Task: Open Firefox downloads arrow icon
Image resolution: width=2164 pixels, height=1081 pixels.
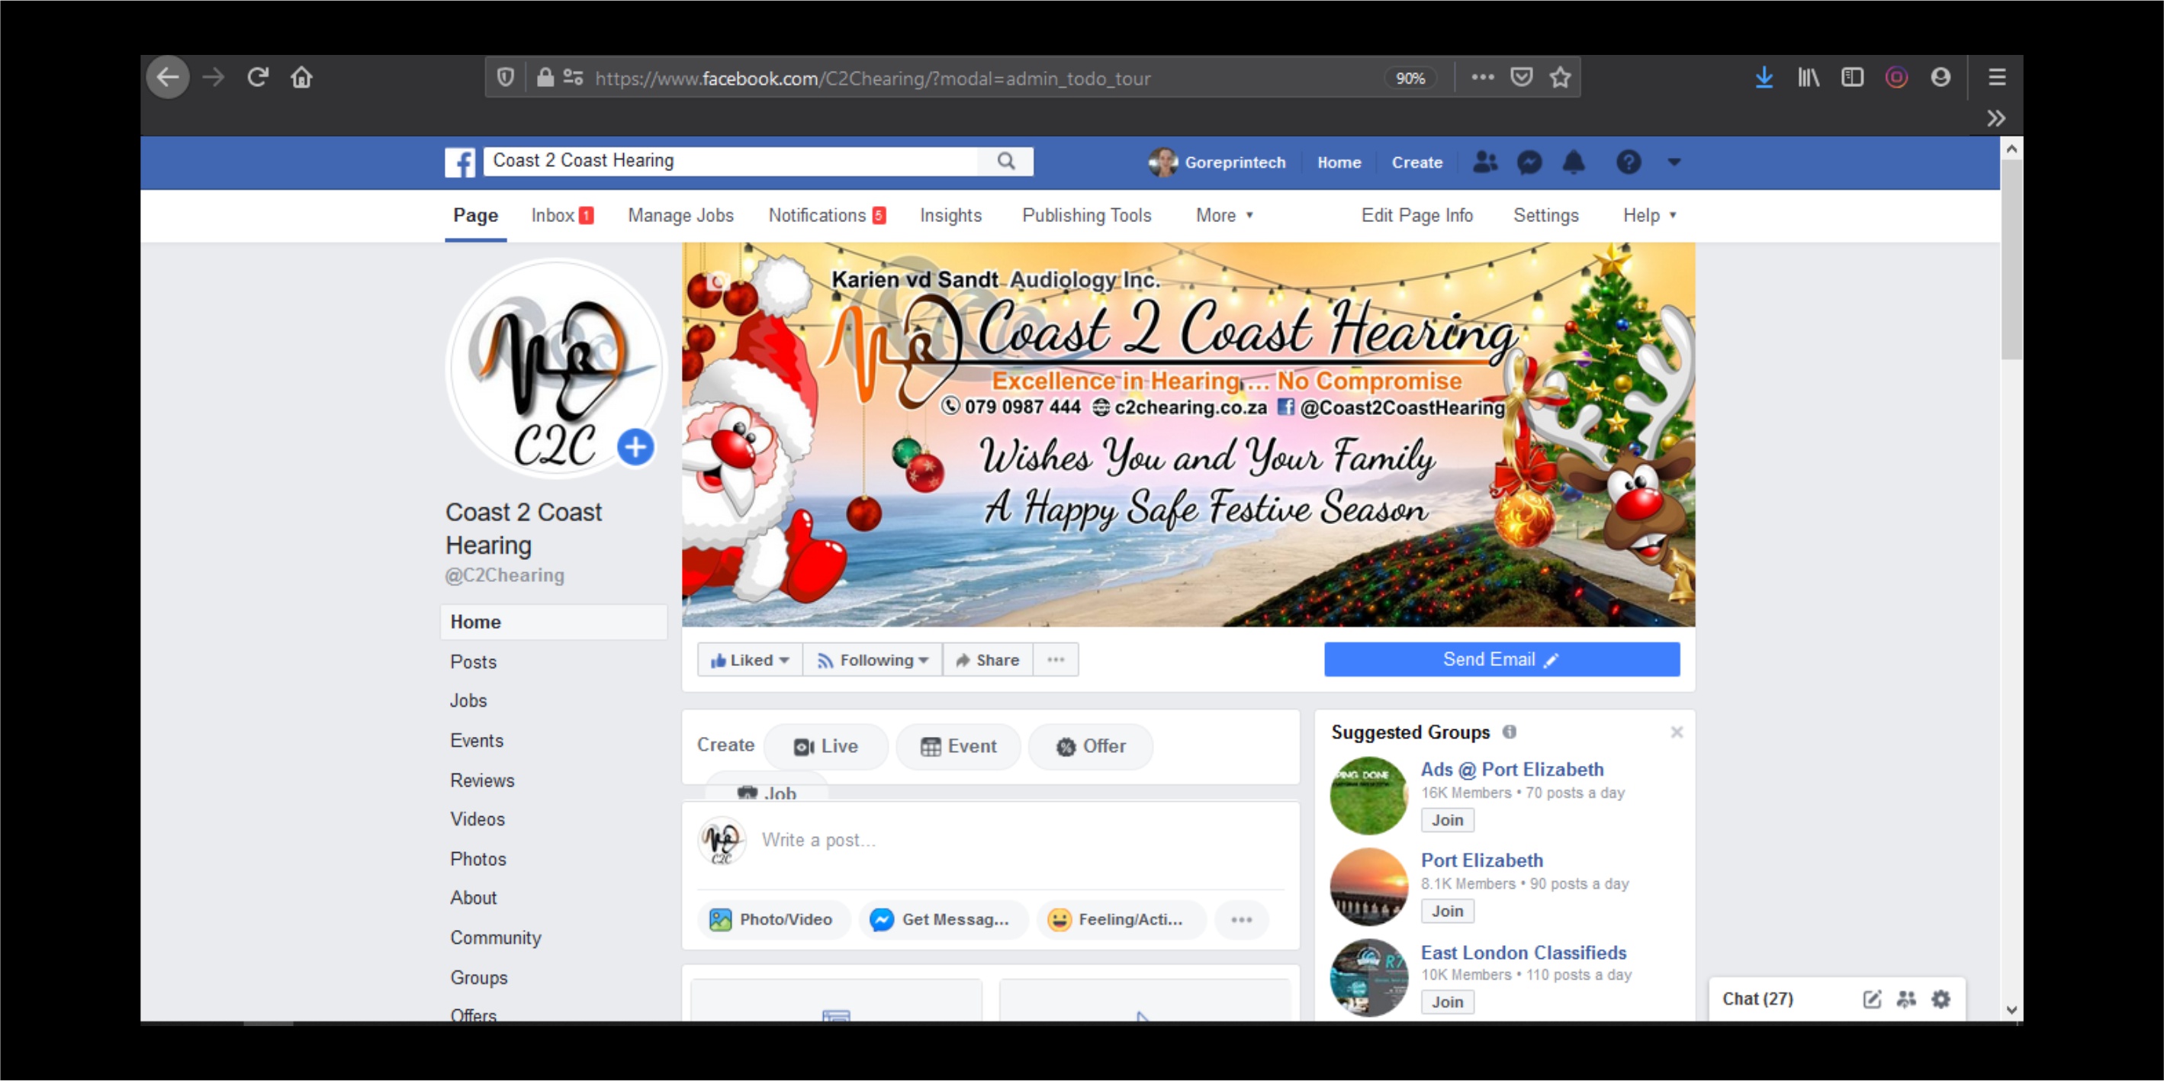Action: tap(1764, 78)
